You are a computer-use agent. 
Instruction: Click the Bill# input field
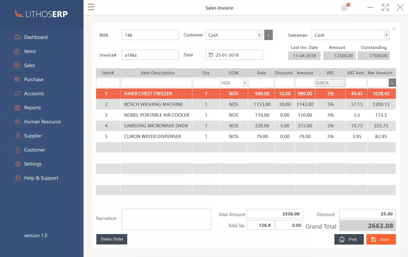pyautogui.click(x=150, y=35)
